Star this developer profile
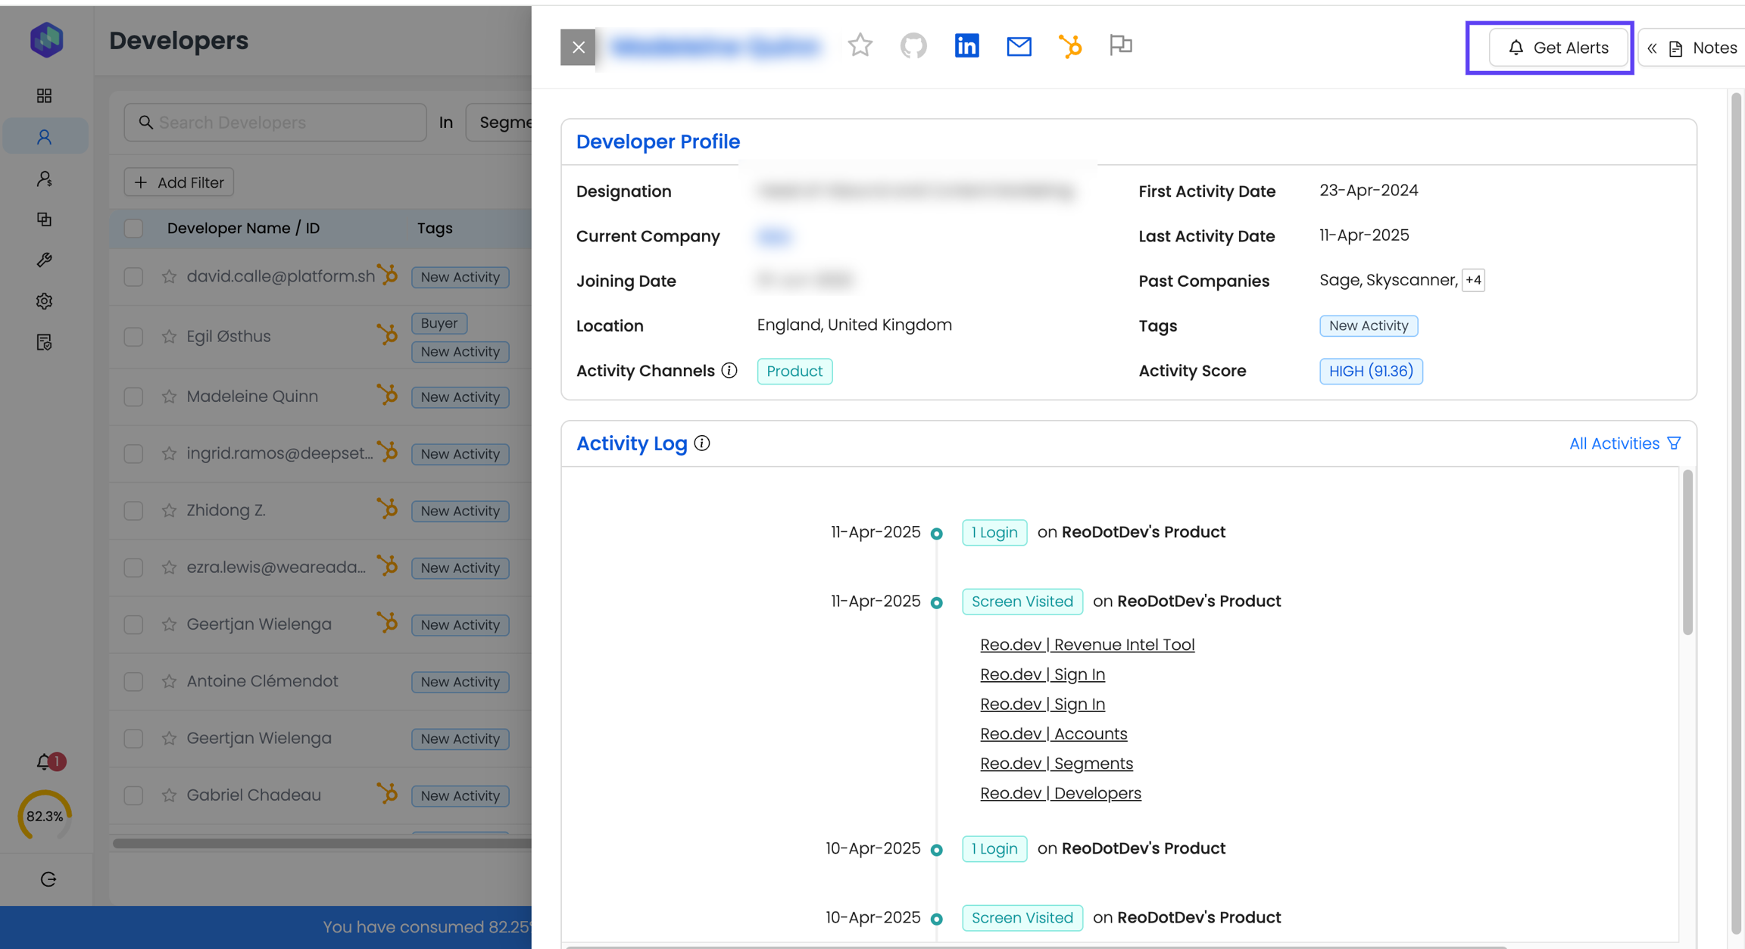The width and height of the screenshot is (1745, 949). [860, 46]
